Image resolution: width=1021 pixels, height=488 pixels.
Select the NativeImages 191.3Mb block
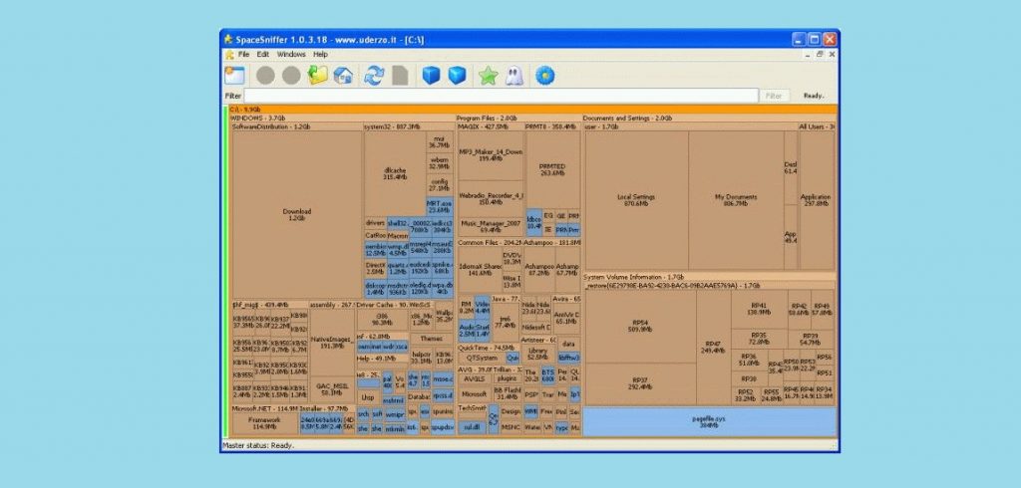click(x=332, y=343)
